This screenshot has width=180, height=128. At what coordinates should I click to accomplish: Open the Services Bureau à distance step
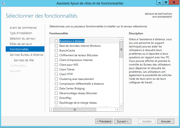(x=26, y=55)
